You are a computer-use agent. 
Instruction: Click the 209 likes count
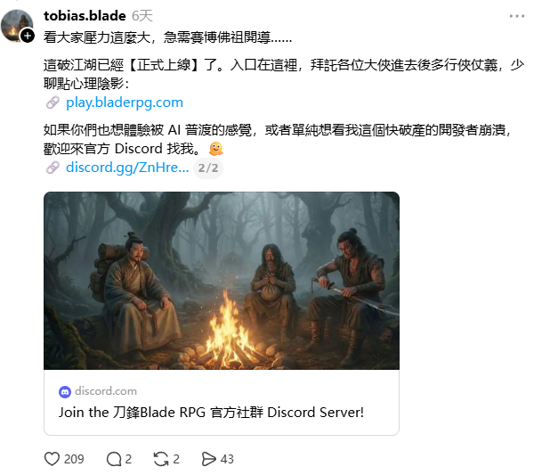74,459
